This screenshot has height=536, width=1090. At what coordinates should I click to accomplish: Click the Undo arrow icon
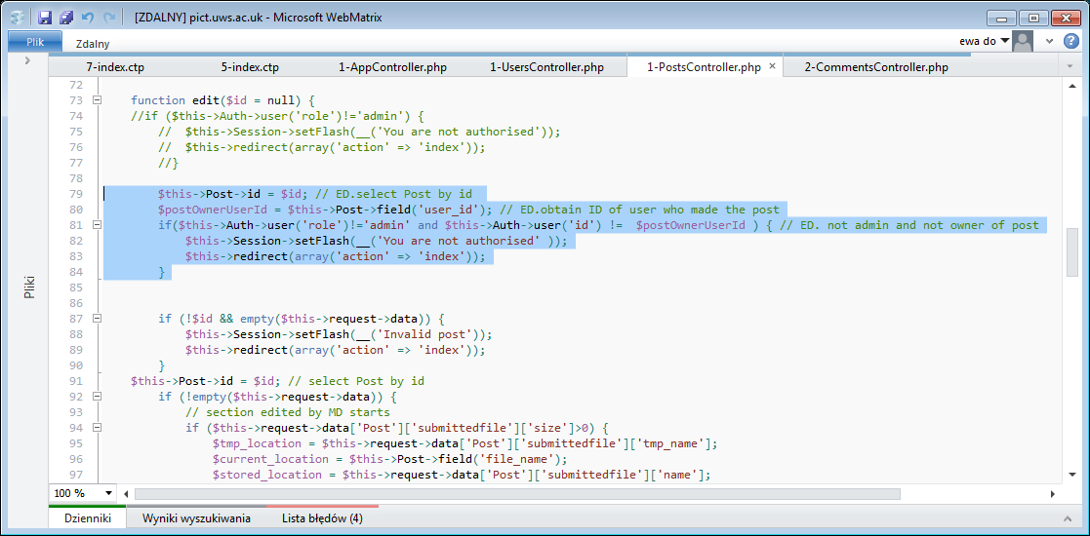[x=88, y=17]
